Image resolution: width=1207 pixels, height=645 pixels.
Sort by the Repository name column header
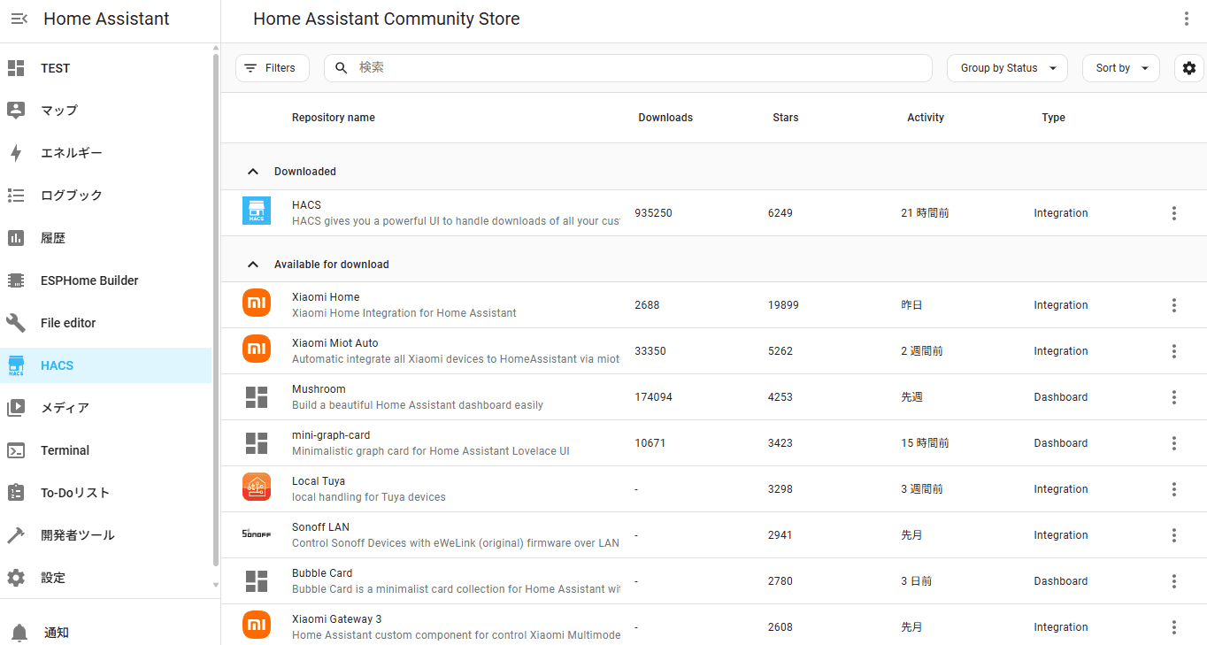point(334,118)
